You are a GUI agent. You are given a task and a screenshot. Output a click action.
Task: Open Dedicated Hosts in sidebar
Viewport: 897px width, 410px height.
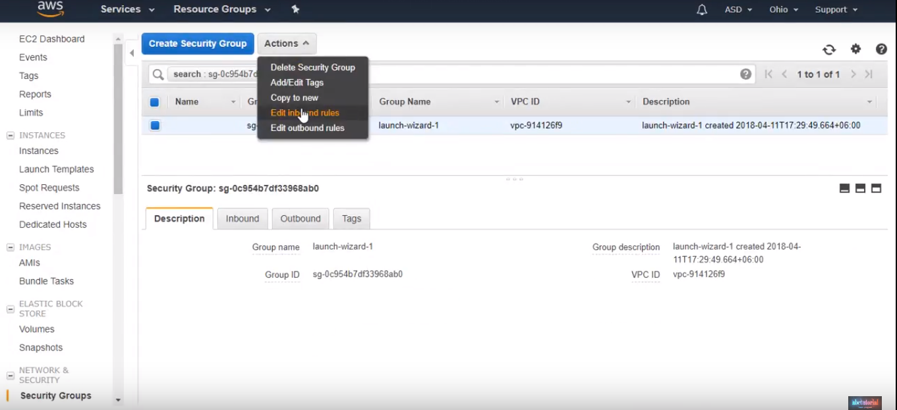tap(53, 224)
